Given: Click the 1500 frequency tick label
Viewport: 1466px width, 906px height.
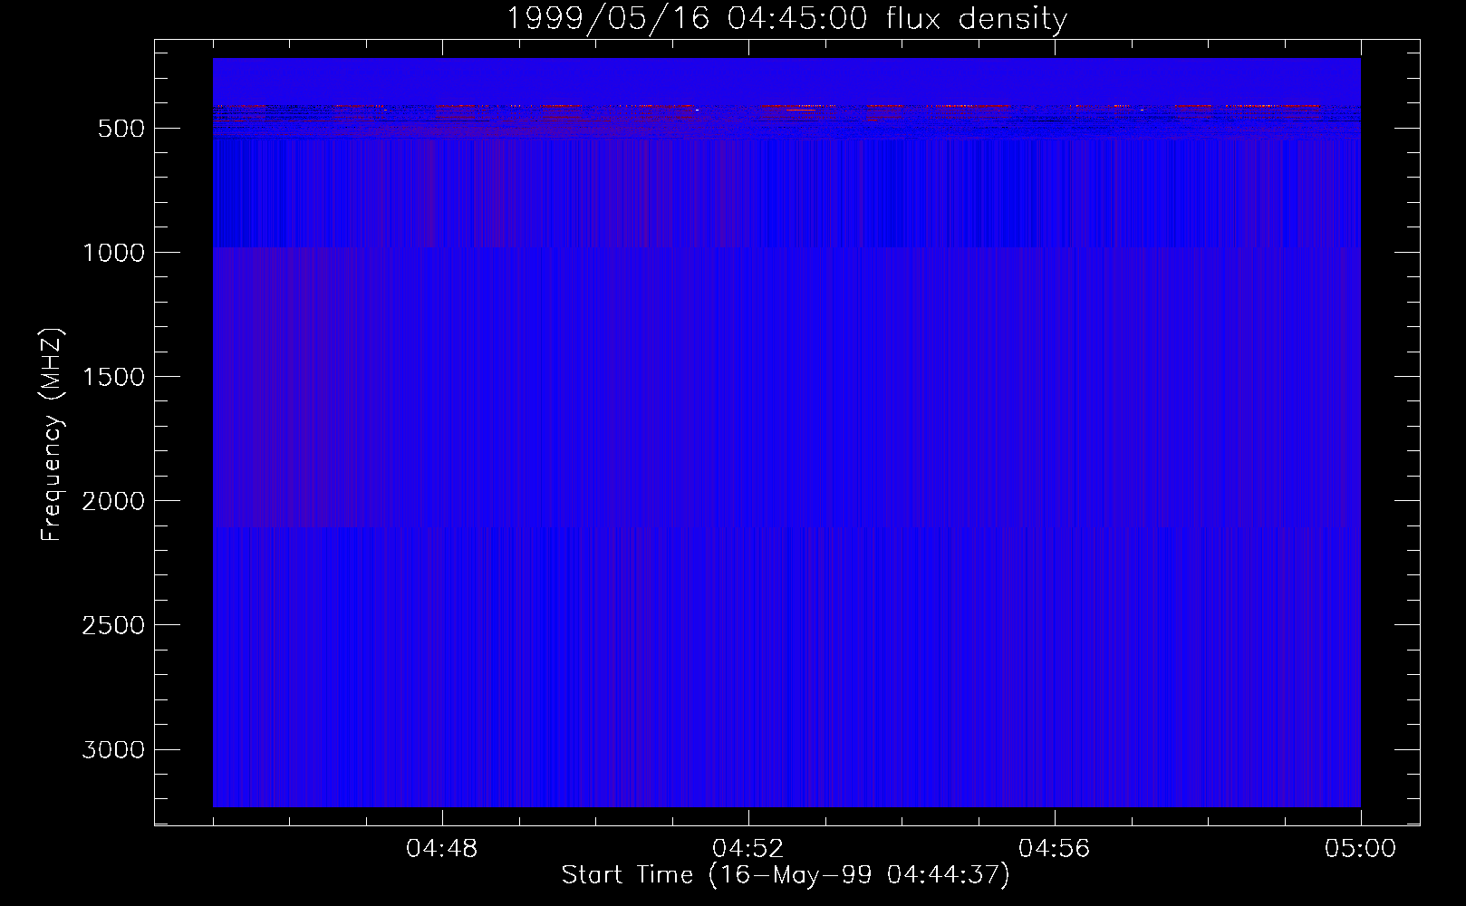Looking at the screenshot, I should [113, 377].
